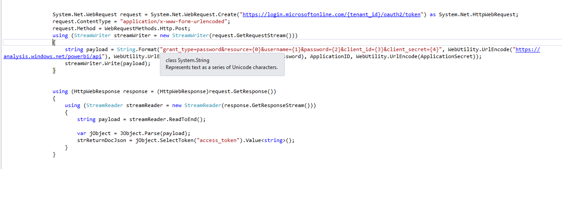This screenshot has width=562, height=201.
Task: Open the login.microsoftonline.com oauth2 token link
Action: [x=332, y=14]
